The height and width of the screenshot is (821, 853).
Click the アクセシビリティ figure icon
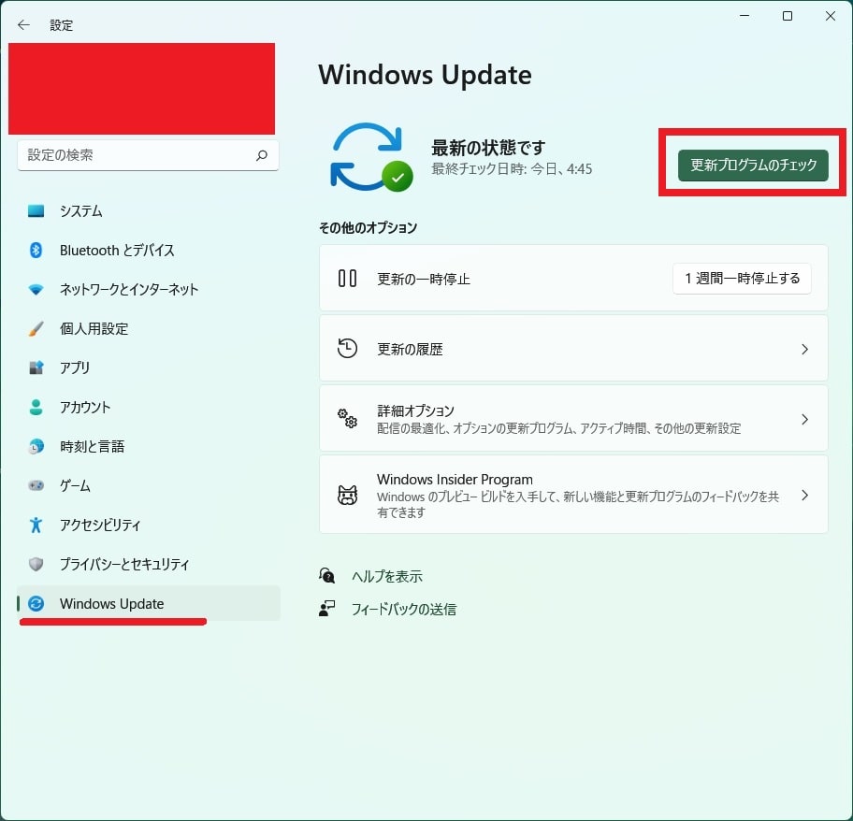click(x=36, y=525)
